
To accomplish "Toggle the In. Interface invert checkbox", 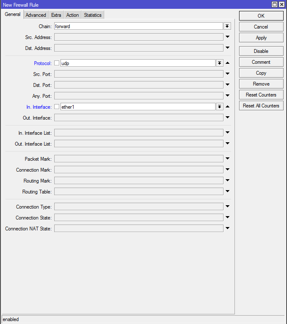I will (57, 107).
